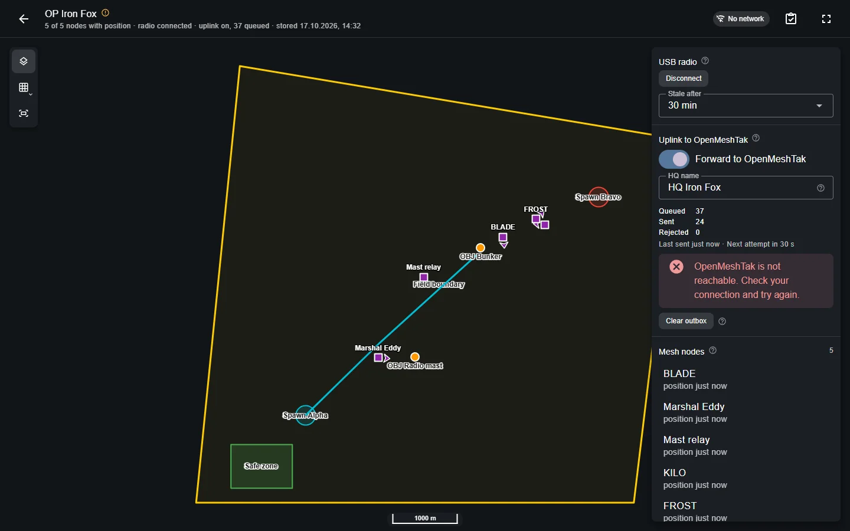Show help for Mesh nodes
The height and width of the screenshot is (531, 850).
(712, 350)
